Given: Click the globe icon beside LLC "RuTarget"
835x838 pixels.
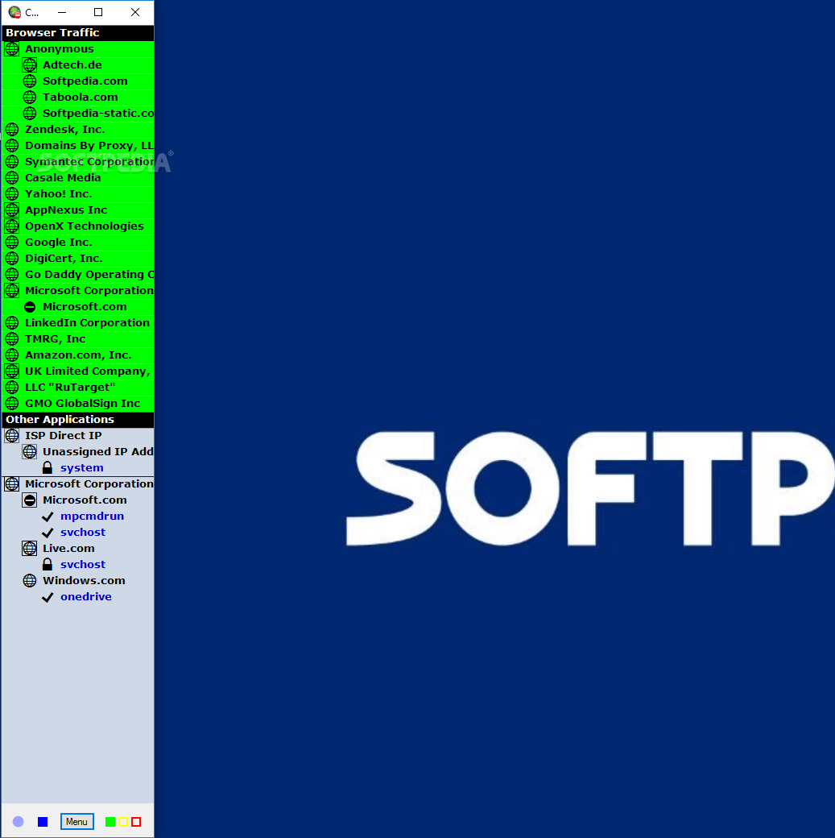Looking at the screenshot, I should [x=12, y=388].
